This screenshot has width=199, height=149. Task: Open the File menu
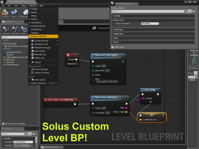pos(3,6)
